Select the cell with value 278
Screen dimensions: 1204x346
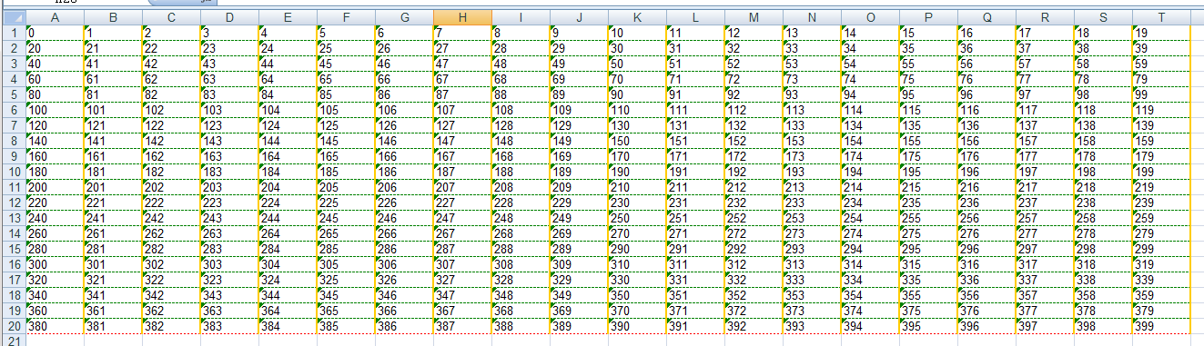click(x=1103, y=233)
